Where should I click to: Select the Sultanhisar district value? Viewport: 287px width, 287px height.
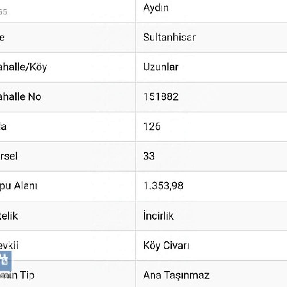169,38
